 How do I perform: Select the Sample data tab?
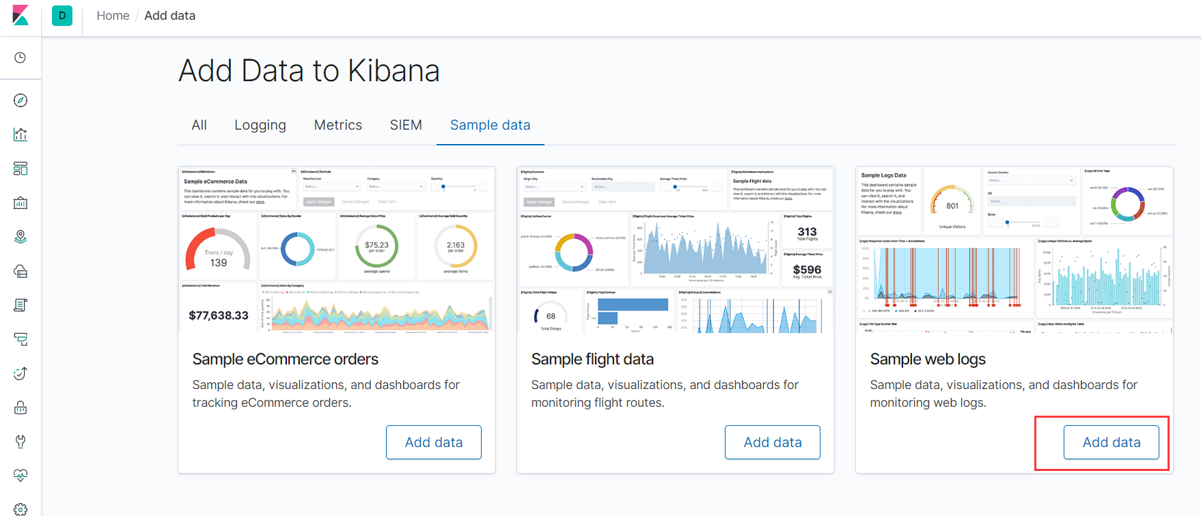491,125
